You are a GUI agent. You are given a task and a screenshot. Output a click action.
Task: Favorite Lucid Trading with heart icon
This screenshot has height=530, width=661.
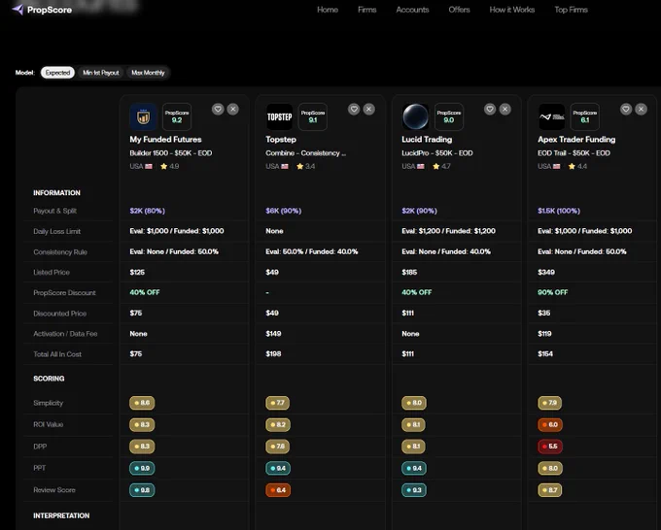490,110
